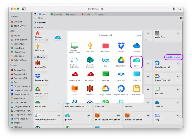192x139 pixels.
Task: Toggle the sidebar with the title bar icon
Action: click(x=24, y=9)
